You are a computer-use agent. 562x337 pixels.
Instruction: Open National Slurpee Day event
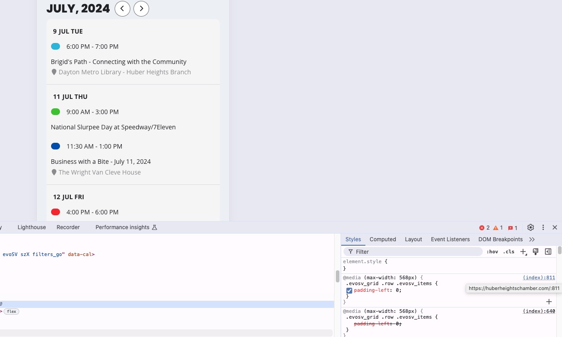click(x=113, y=127)
